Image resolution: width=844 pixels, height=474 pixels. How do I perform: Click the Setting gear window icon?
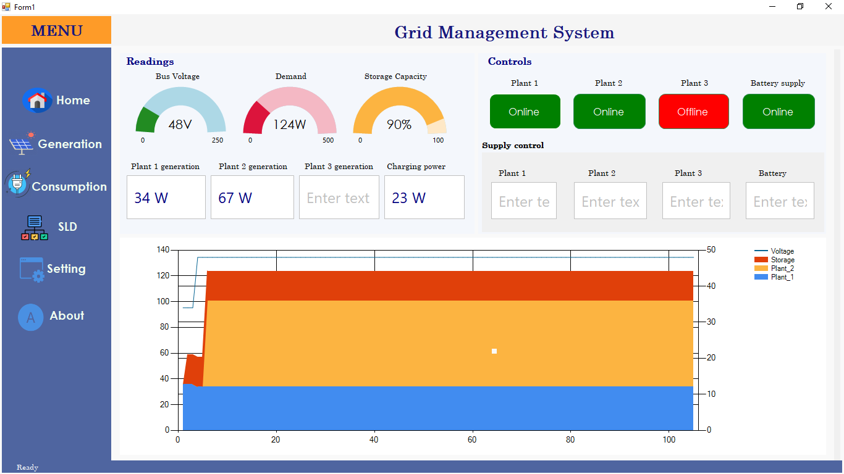pos(32,269)
